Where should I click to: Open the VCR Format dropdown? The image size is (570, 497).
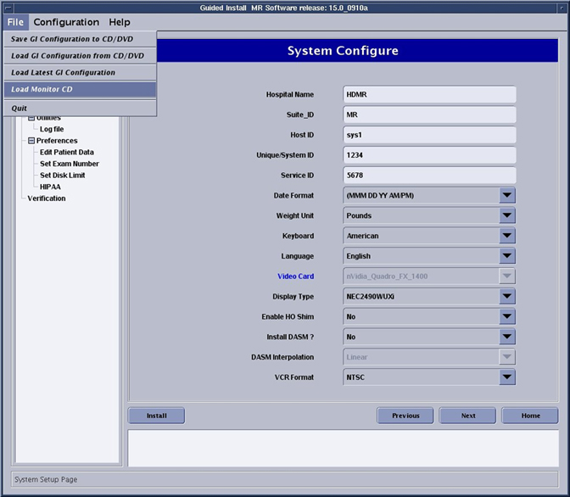click(506, 377)
